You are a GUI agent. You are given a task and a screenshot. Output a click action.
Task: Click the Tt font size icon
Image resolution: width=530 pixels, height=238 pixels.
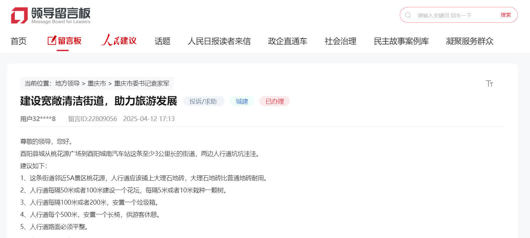[489, 84]
